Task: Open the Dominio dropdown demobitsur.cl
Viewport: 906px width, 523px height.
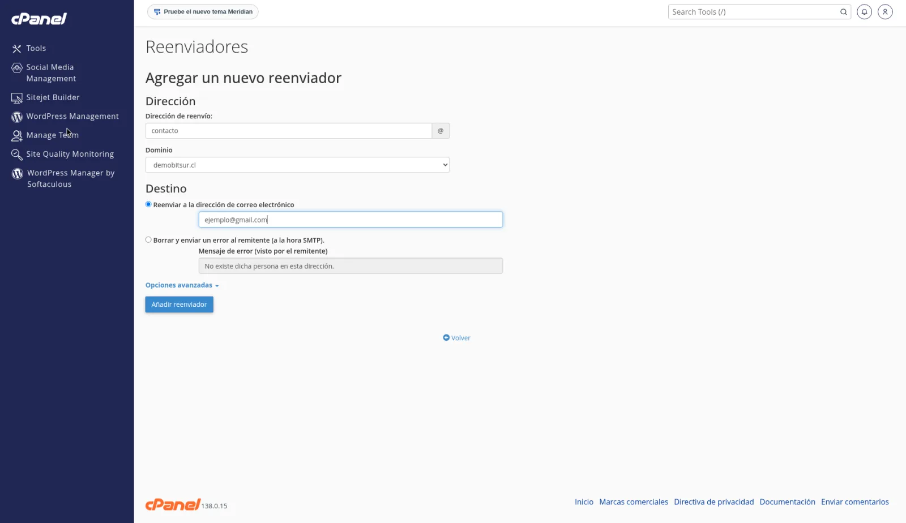Action: (297, 165)
